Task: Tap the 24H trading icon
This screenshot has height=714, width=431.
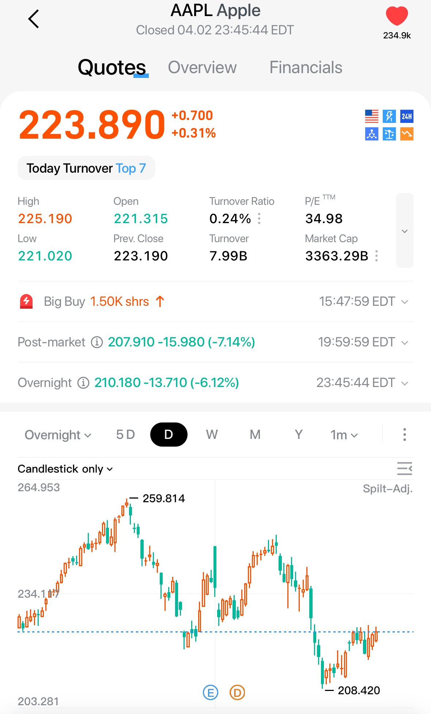Action: (x=407, y=116)
